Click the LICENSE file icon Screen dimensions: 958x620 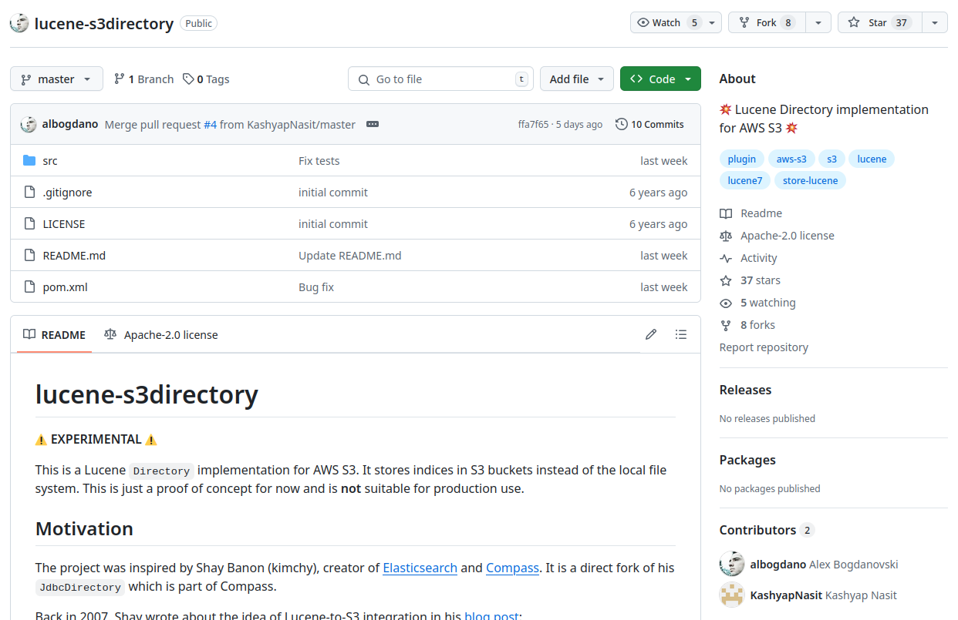point(29,223)
